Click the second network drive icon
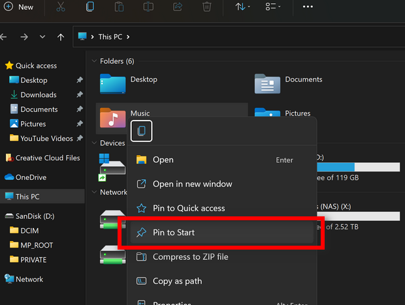The image size is (405, 305). 113,255
